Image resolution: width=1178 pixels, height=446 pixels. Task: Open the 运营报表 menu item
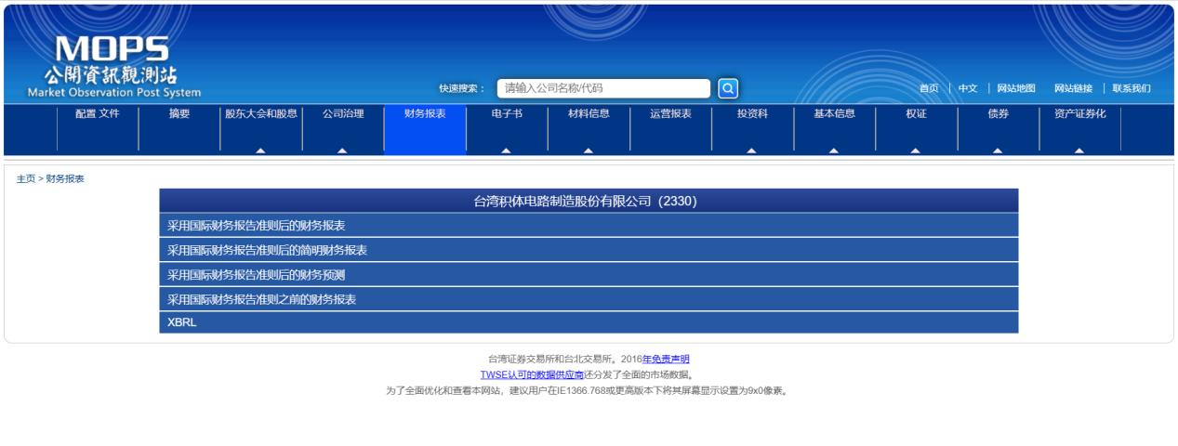click(670, 114)
